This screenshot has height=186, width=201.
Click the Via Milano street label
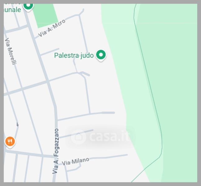[75, 162]
